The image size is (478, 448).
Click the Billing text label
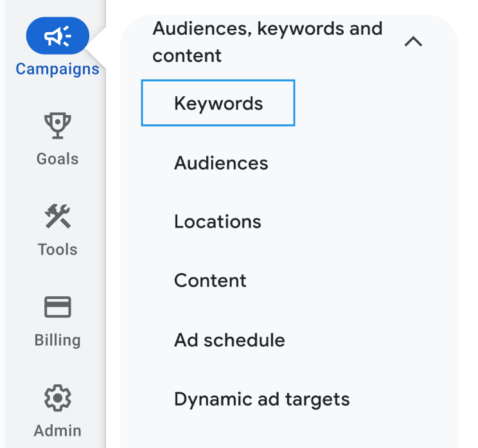(x=57, y=340)
